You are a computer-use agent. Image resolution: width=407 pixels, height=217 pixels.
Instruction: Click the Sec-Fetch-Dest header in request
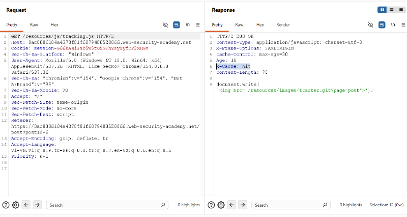click(x=42, y=114)
